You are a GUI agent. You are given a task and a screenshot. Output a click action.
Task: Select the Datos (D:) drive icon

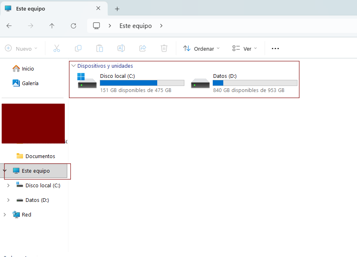pos(200,83)
